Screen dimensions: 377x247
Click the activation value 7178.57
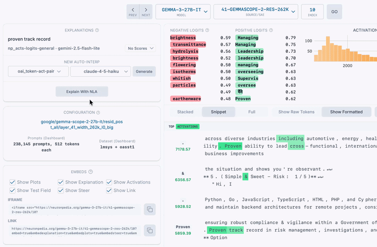click(183, 149)
